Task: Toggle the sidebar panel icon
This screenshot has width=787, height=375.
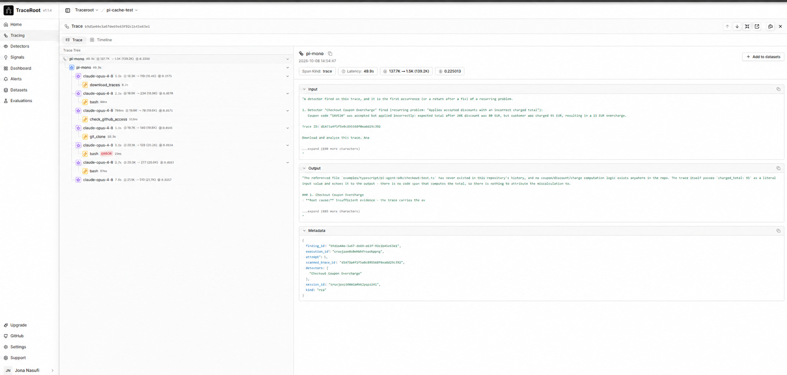Action: [68, 10]
